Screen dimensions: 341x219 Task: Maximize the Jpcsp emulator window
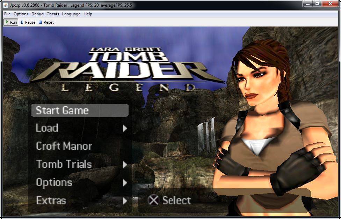coord(317,4)
